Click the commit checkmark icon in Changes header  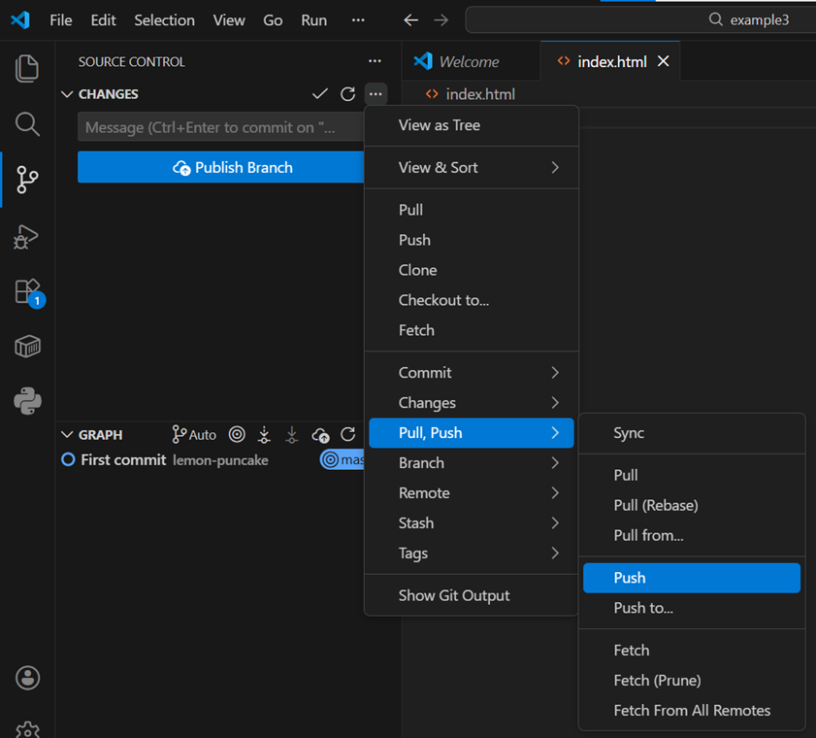[320, 94]
